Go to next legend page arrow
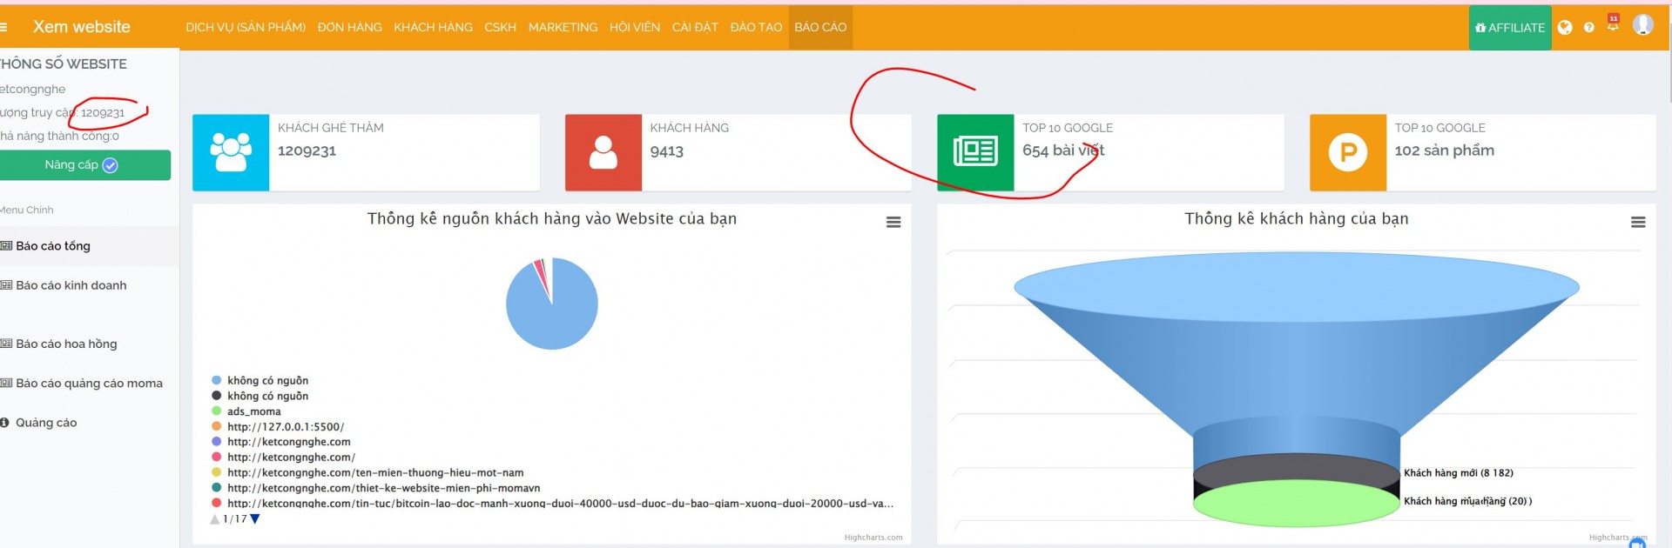Image resolution: width=1672 pixels, height=548 pixels. pyautogui.click(x=255, y=519)
